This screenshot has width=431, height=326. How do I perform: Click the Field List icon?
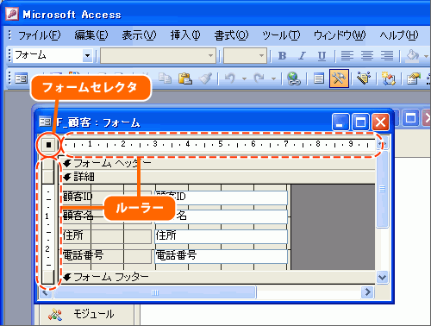318,78
